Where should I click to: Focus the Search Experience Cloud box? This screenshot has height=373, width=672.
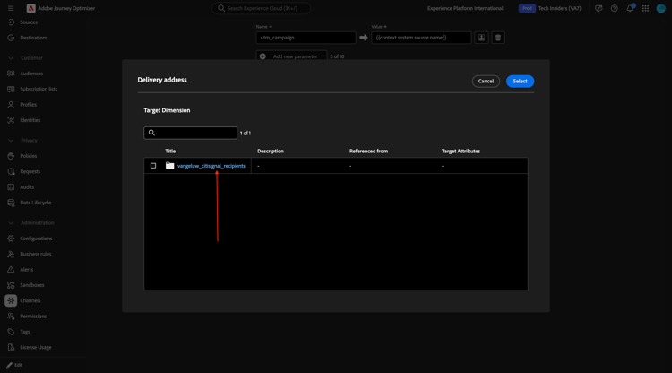pyautogui.click(x=261, y=8)
